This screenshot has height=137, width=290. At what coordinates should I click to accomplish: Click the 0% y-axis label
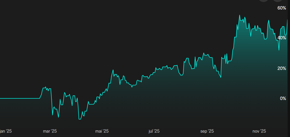click(283, 98)
